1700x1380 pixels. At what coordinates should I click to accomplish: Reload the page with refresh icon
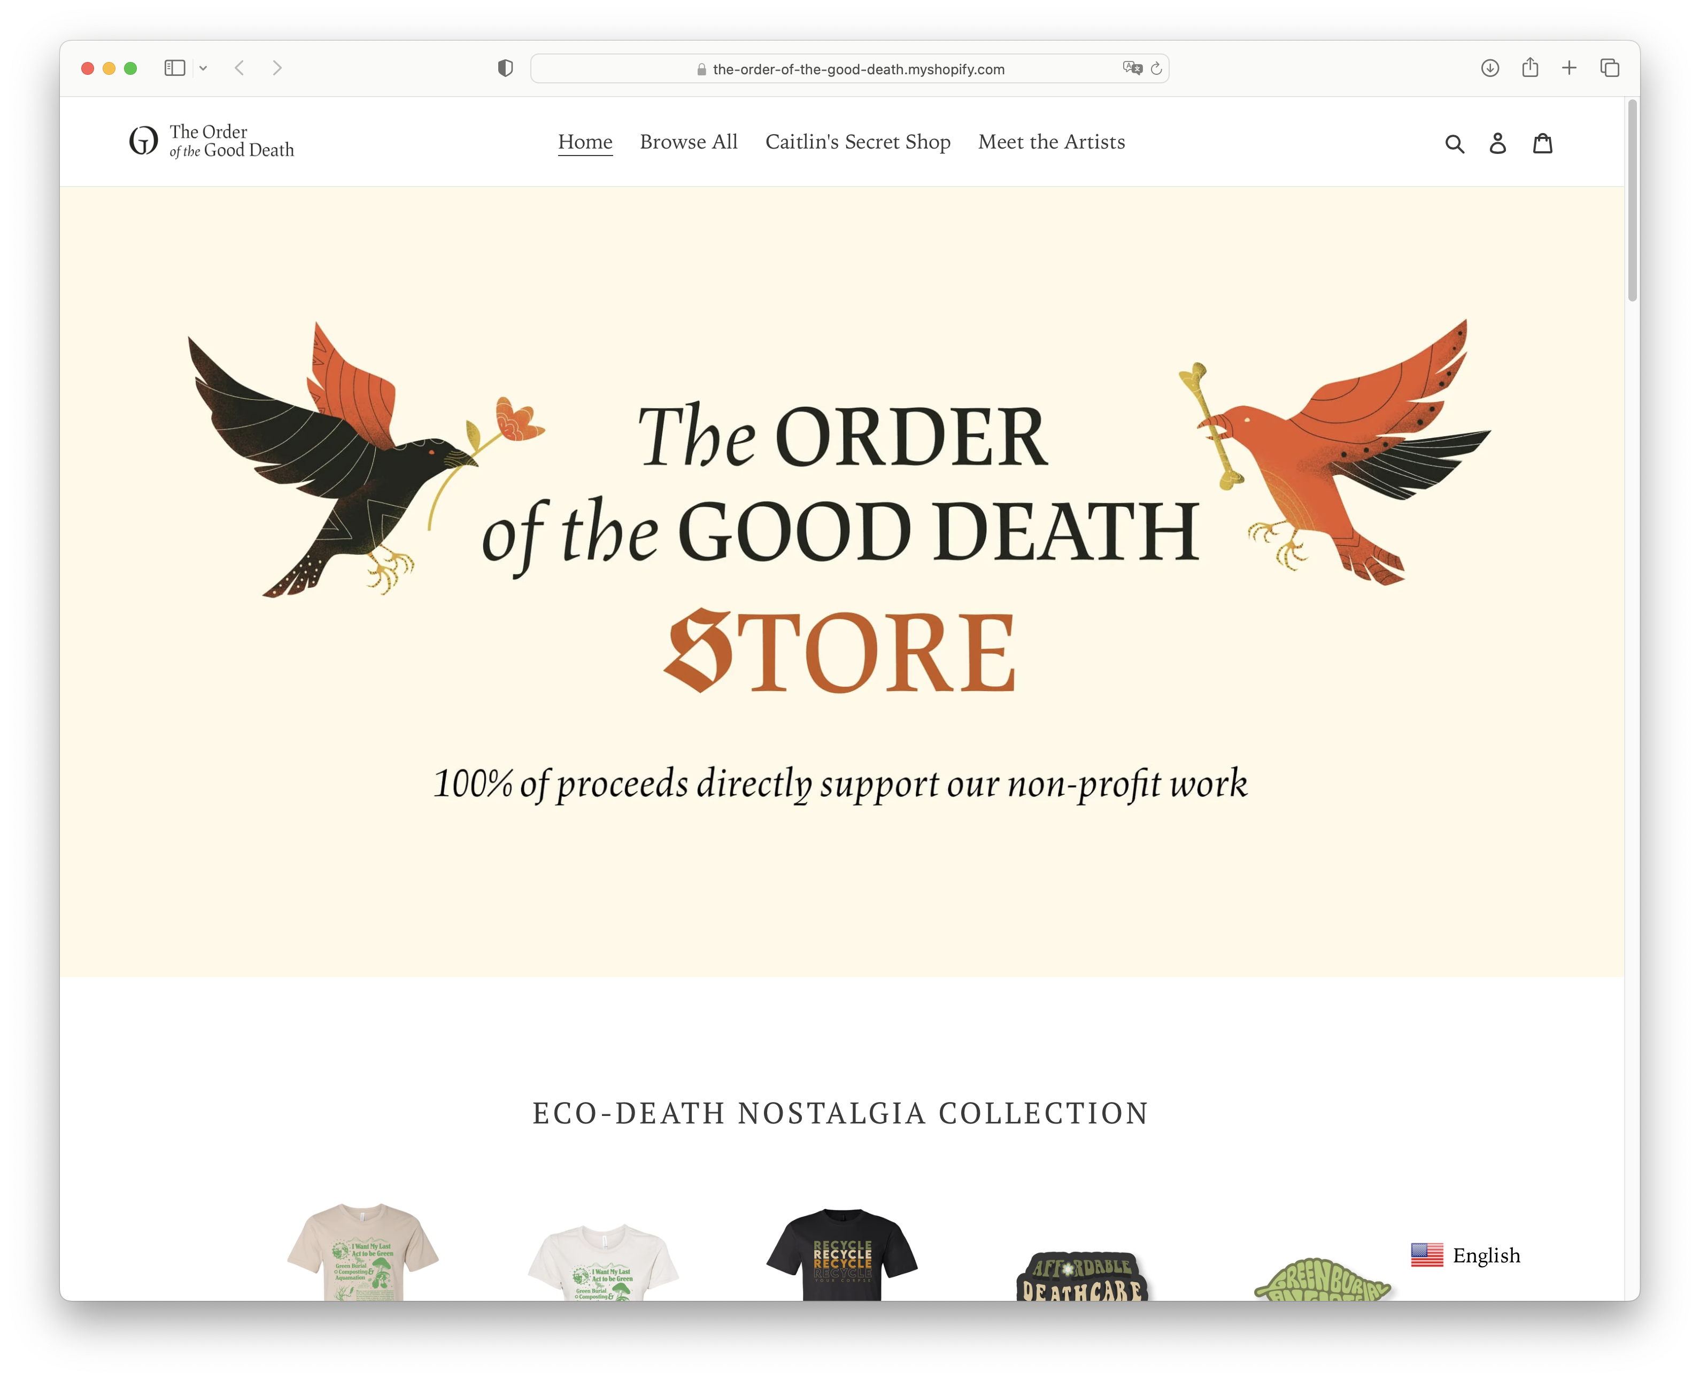click(x=1156, y=68)
